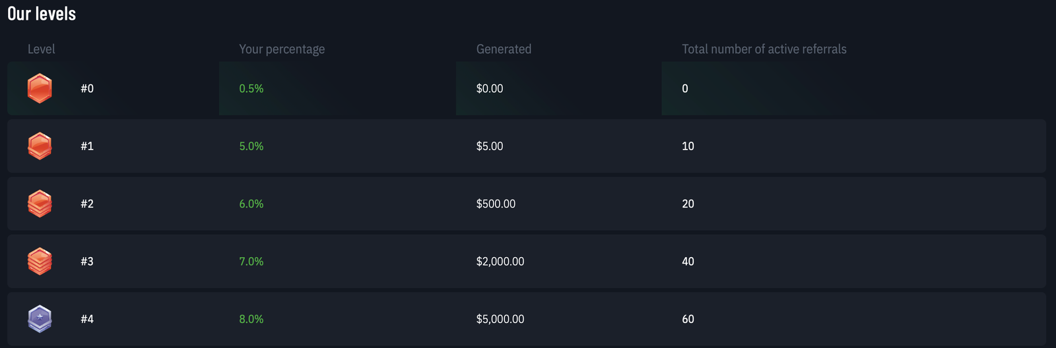Select the 0.5% percentage value
The width and height of the screenshot is (1056, 348).
point(251,88)
